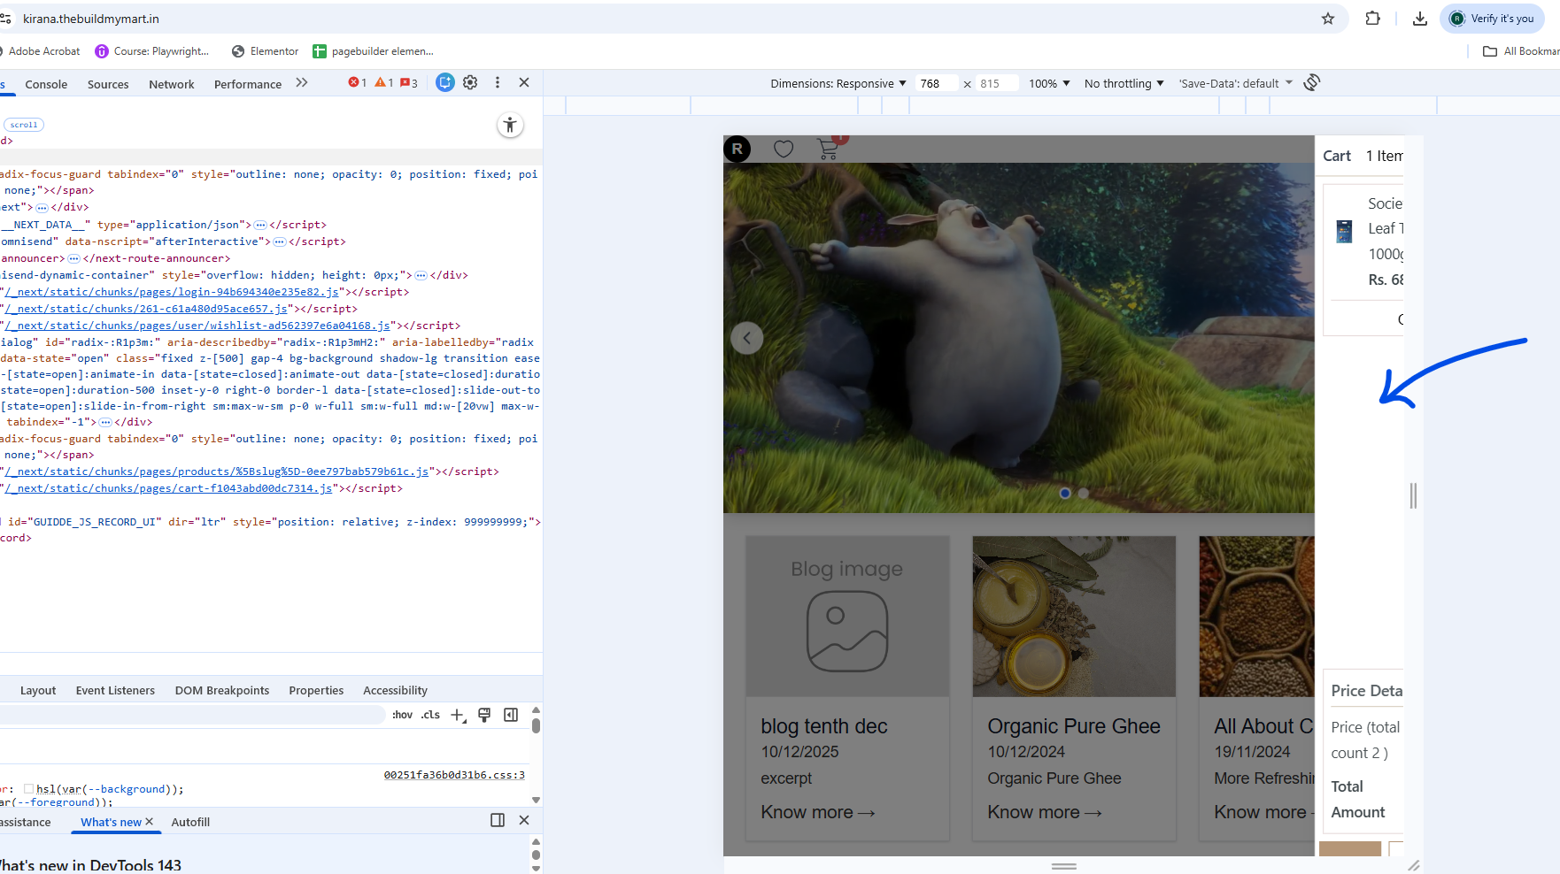
Task: Open the 00251fa36b0d31b6.css:3 source link
Action: pyautogui.click(x=454, y=775)
